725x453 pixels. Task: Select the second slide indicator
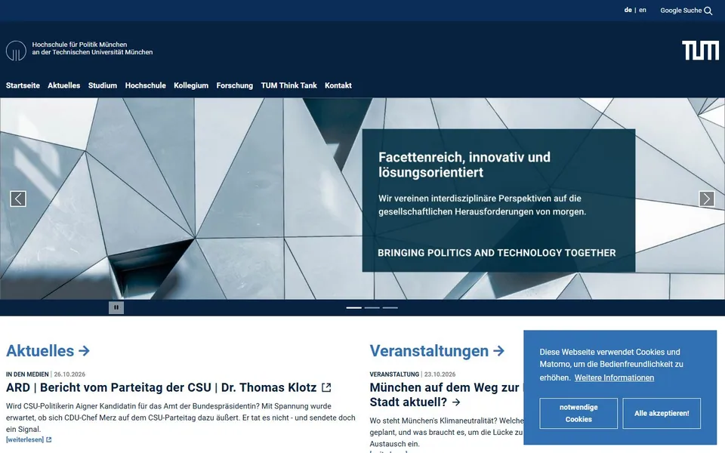pyautogui.click(x=372, y=307)
